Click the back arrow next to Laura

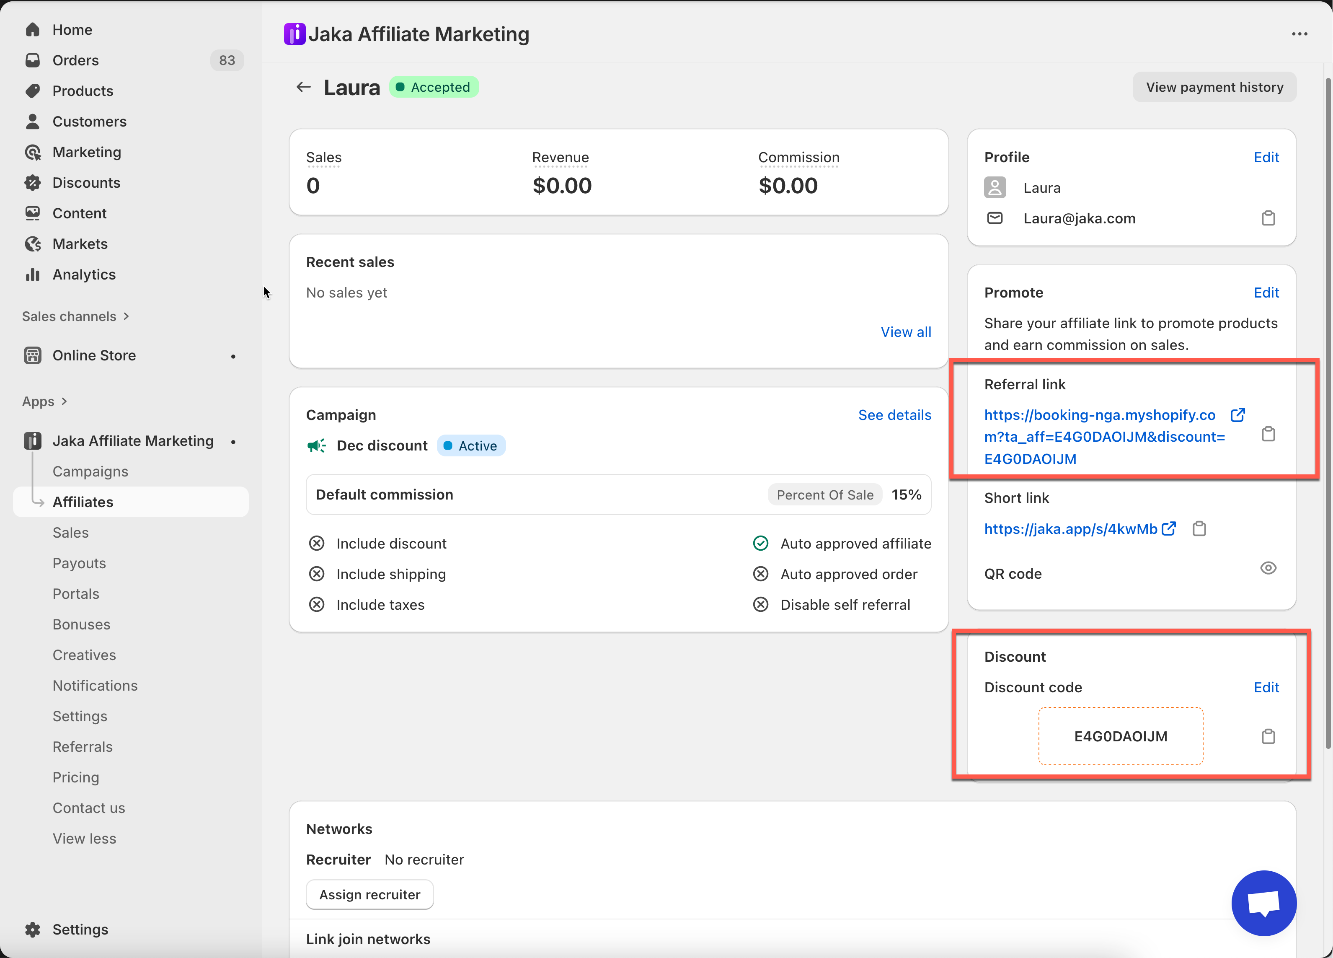[303, 87]
